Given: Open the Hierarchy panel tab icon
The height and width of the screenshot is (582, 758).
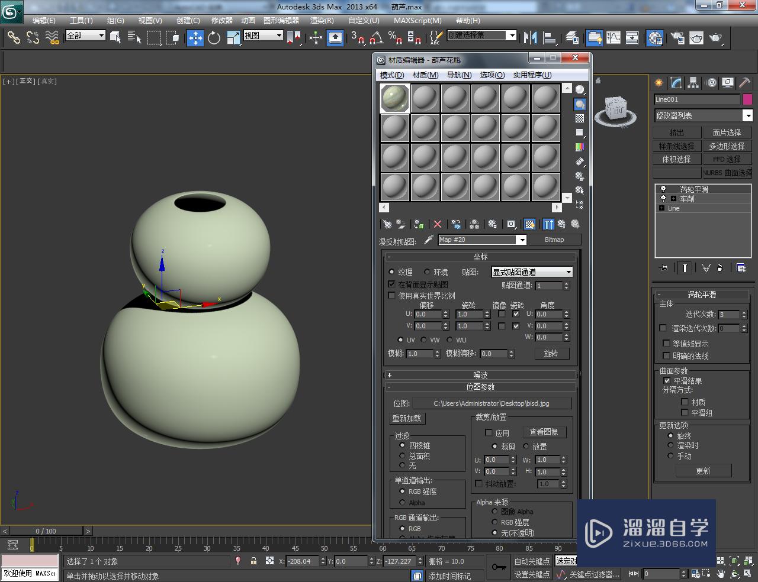Looking at the screenshot, I should click(693, 83).
